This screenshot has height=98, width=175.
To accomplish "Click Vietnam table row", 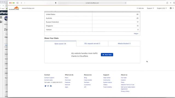I will click(x=92, y=30).
